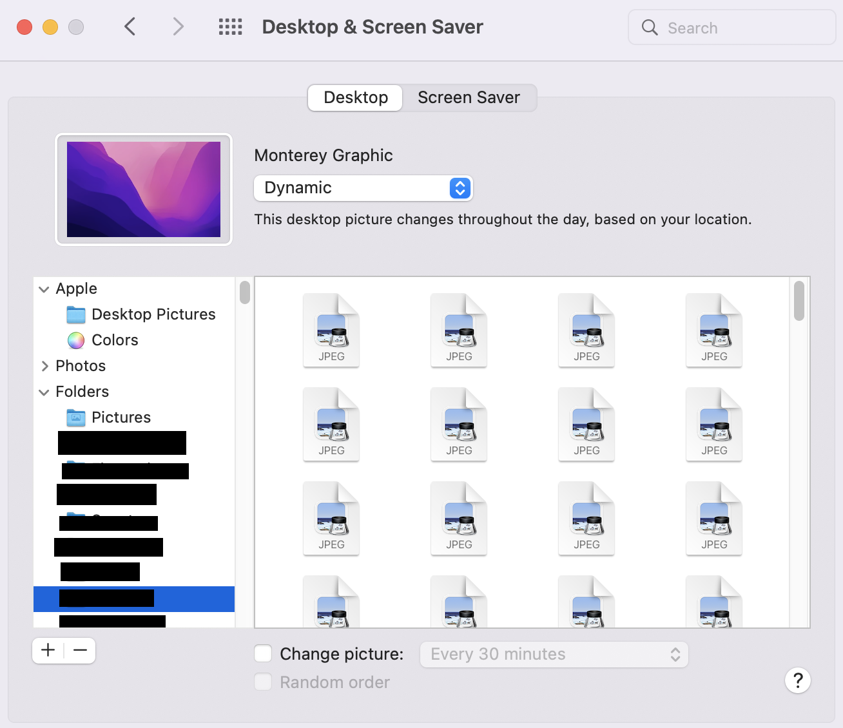
Task: Click the forward navigation arrow
Action: [x=178, y=27]
